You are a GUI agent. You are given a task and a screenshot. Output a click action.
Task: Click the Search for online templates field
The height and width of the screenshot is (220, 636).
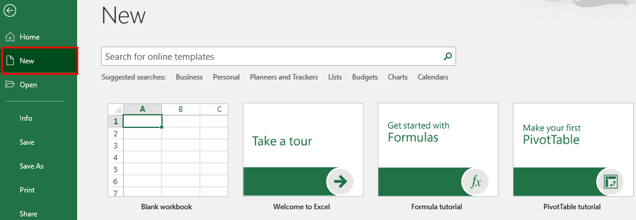[279, 56]
